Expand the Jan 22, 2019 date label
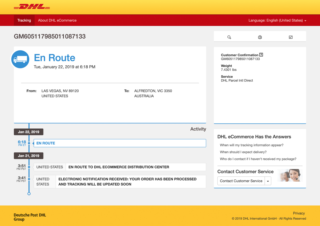 pos(29,132)
